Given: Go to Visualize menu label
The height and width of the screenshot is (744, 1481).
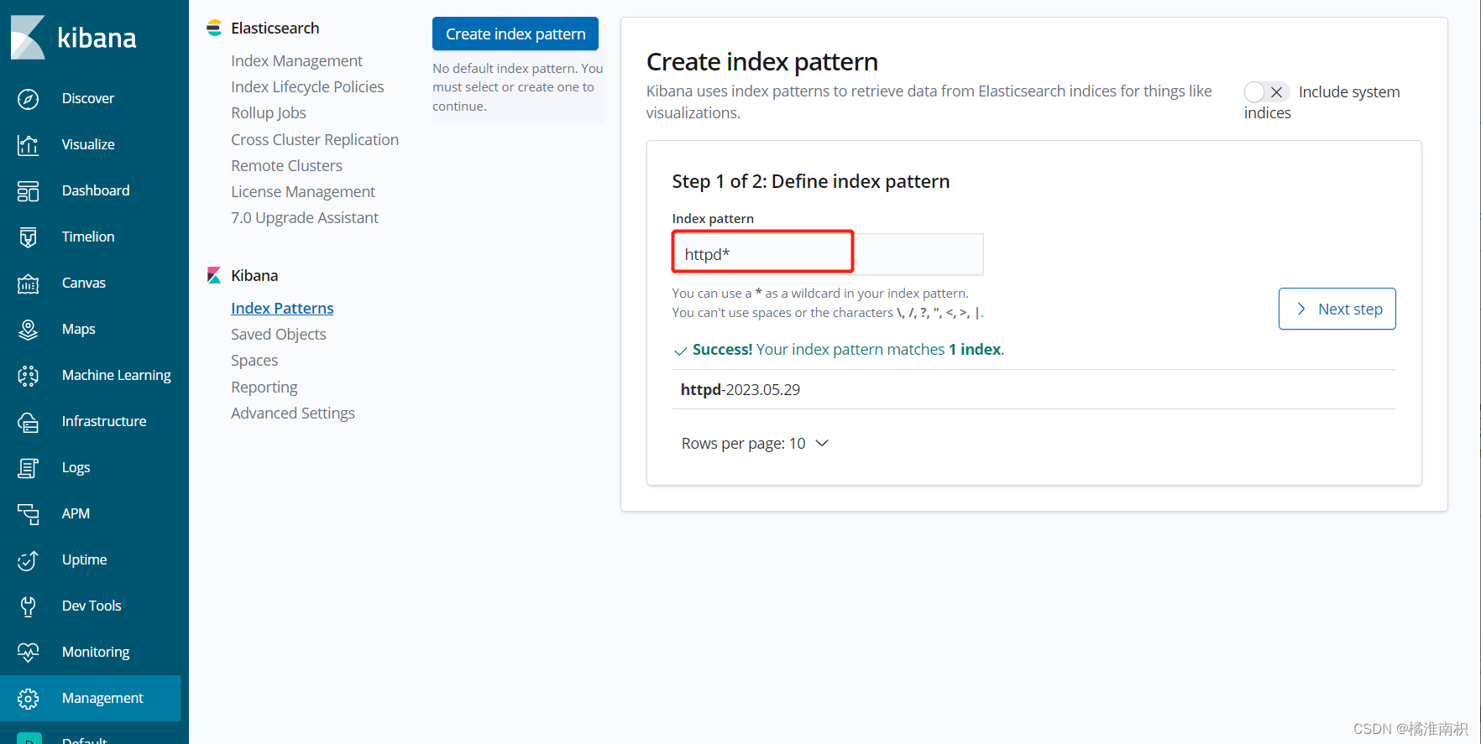Looking at the screenshot, I should click(88, 144).
